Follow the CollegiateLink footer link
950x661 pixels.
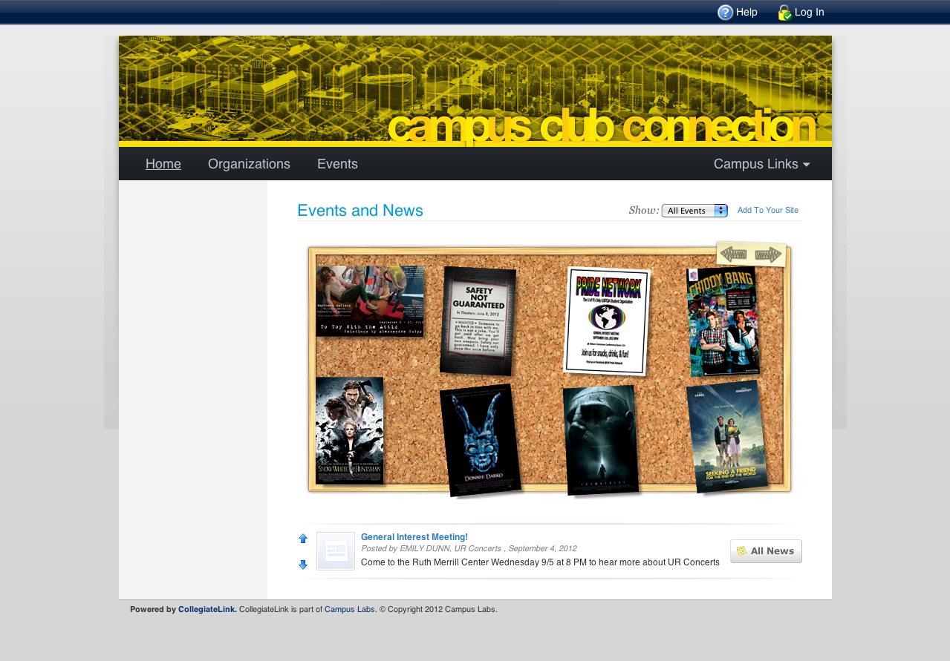[x=207, y=610]
